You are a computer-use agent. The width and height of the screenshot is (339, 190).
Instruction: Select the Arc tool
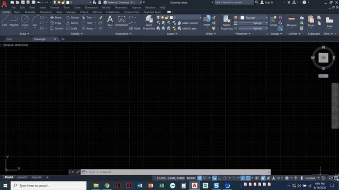pos(35,21)
